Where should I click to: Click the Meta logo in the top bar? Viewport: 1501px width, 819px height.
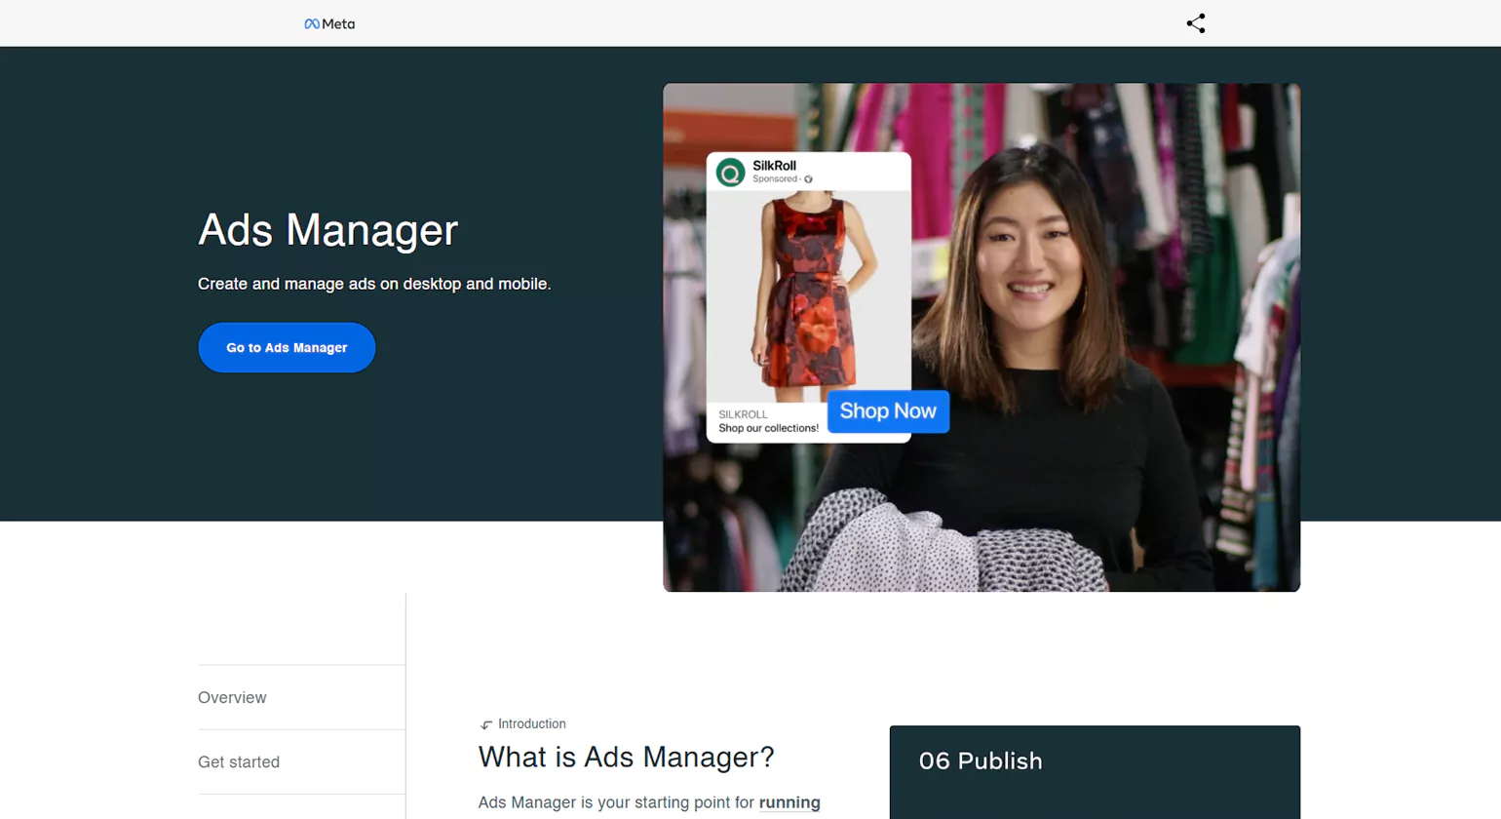point(329,23)
